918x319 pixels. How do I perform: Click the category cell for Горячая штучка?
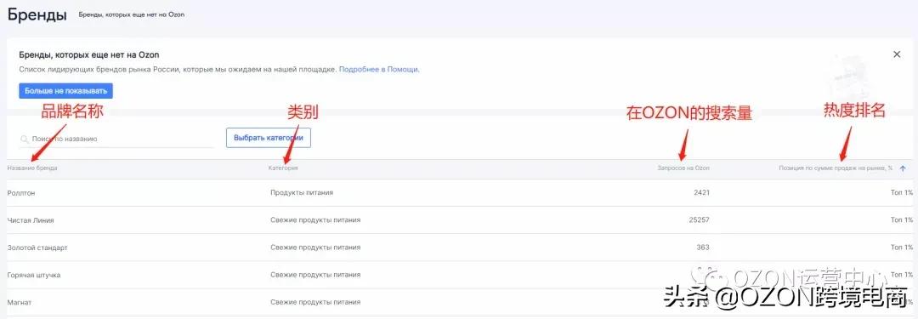click(x=315, y=275)
